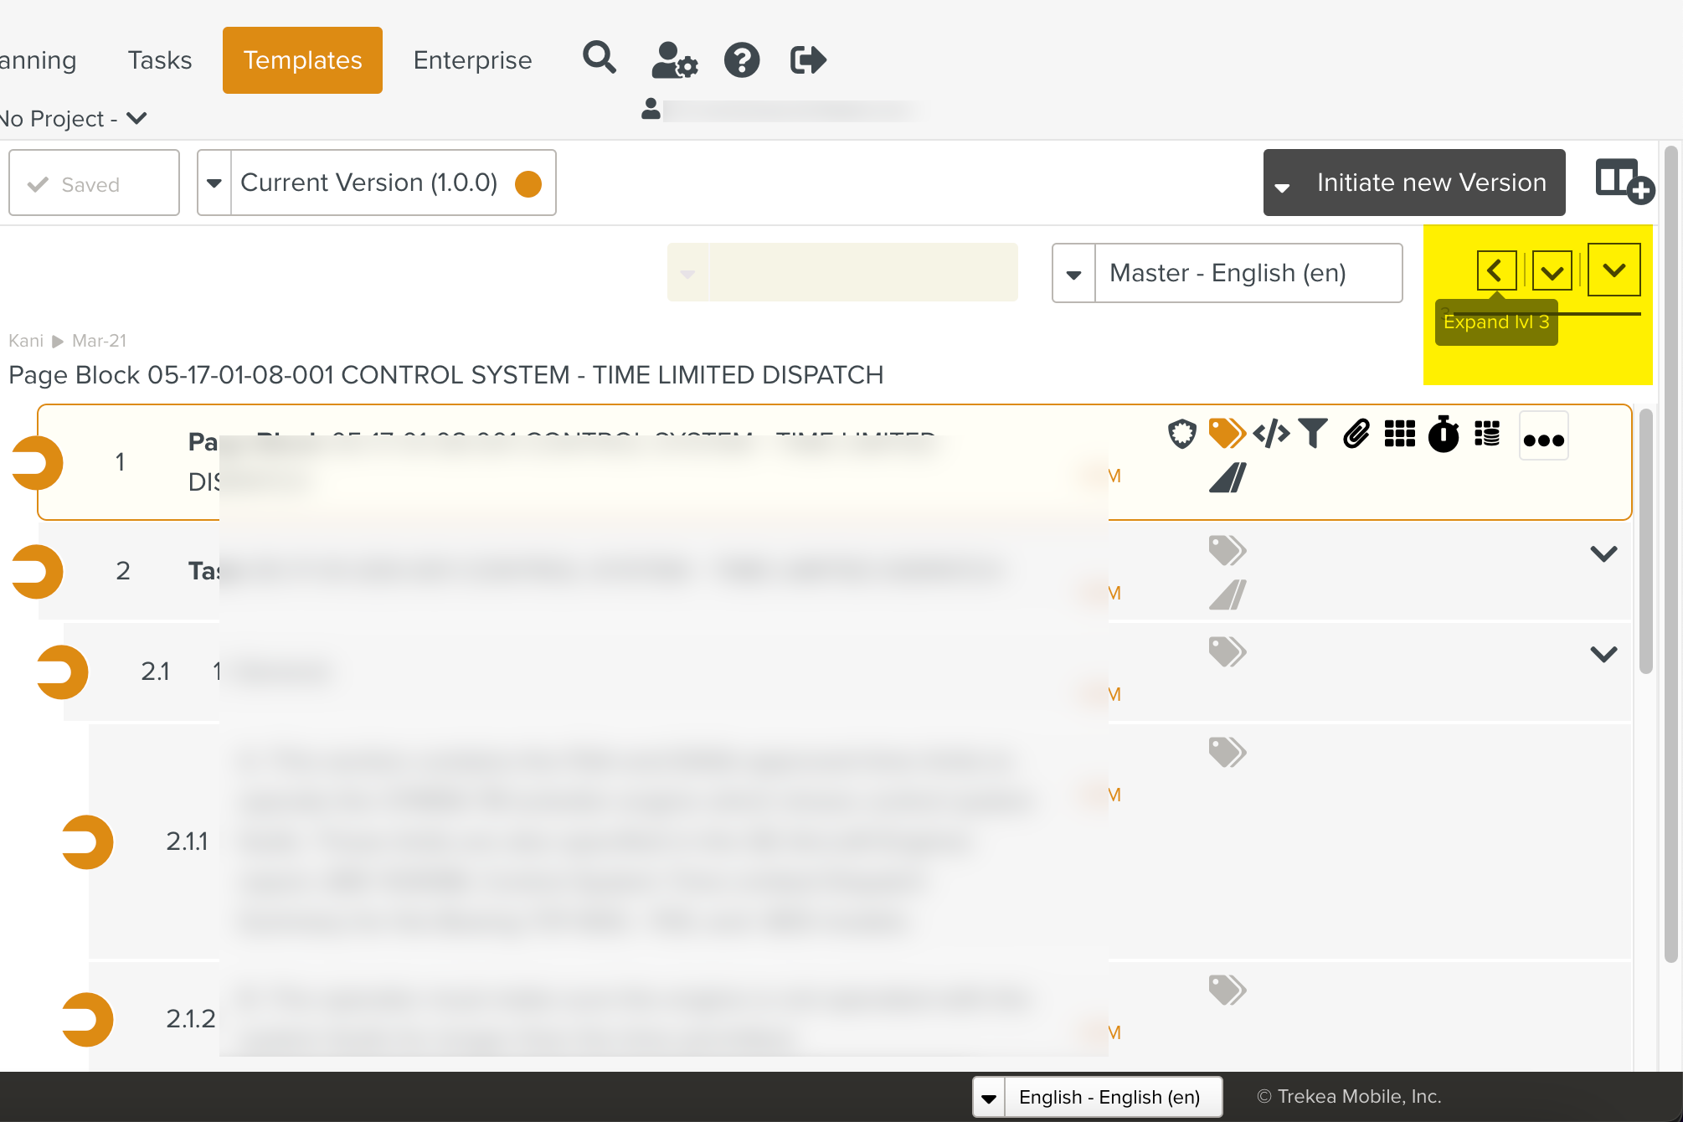This screenshot has width=1683, height=1122.
Task: Click the shield certification icon in row 1
Action: click(x=1181, y=434)
